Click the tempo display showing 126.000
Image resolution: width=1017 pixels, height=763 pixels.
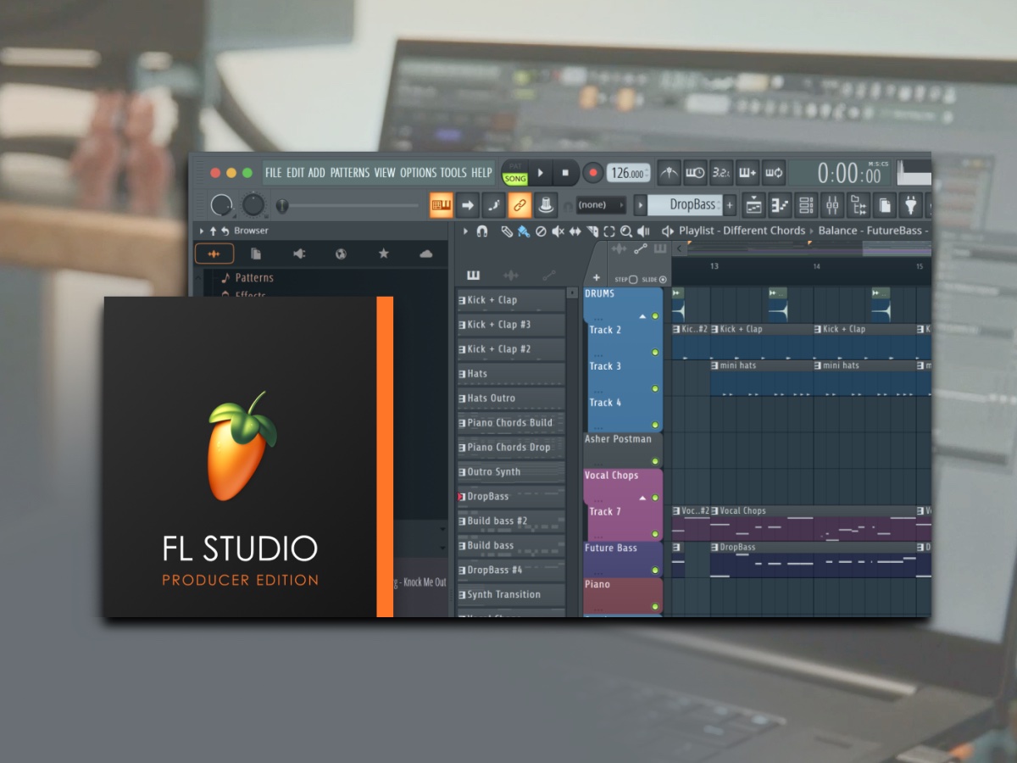[x=627, y=173]
